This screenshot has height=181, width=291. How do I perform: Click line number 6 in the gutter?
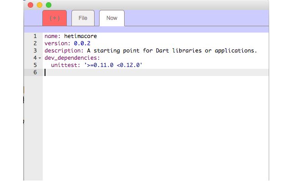pos(35,72)
